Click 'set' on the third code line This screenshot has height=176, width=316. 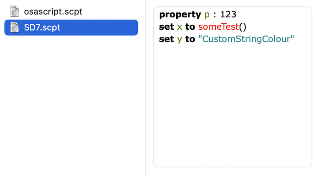point(166,39)
